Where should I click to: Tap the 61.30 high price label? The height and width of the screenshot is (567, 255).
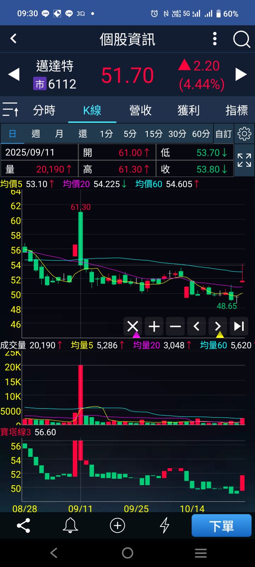point(81,207)
